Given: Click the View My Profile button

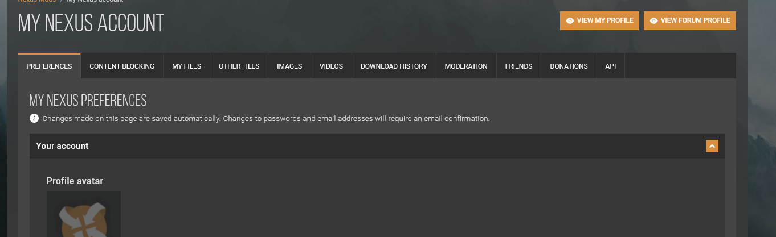Looking at the screenshot, I should coord(599,20).
